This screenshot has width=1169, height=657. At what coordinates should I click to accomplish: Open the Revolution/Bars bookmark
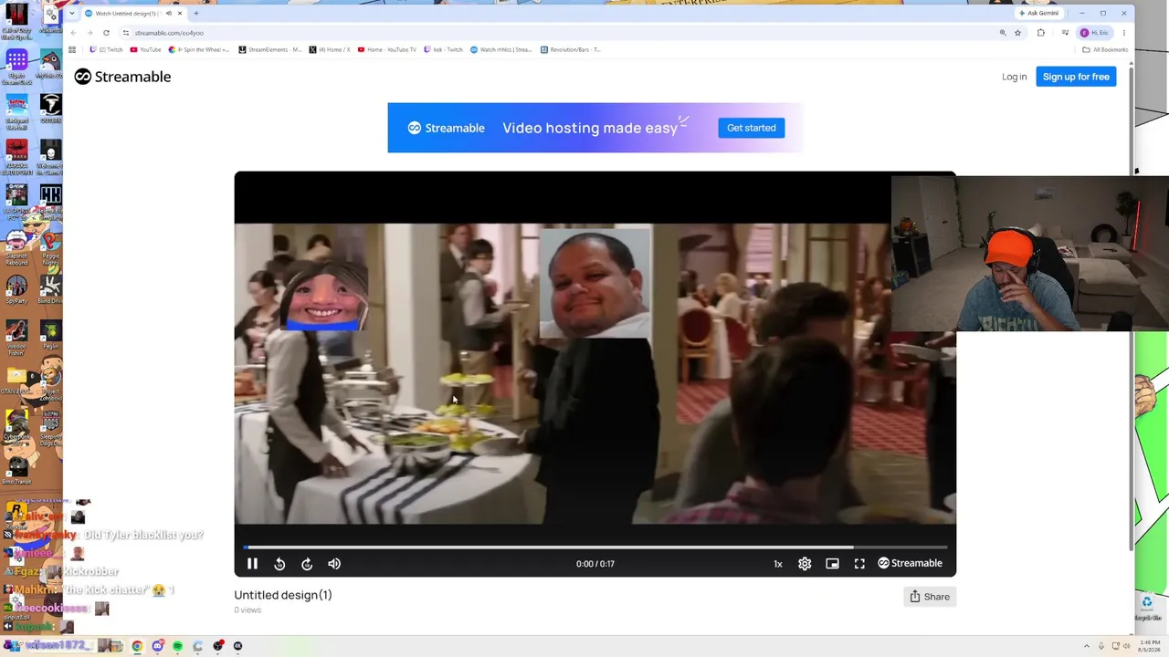click(571, 50)
